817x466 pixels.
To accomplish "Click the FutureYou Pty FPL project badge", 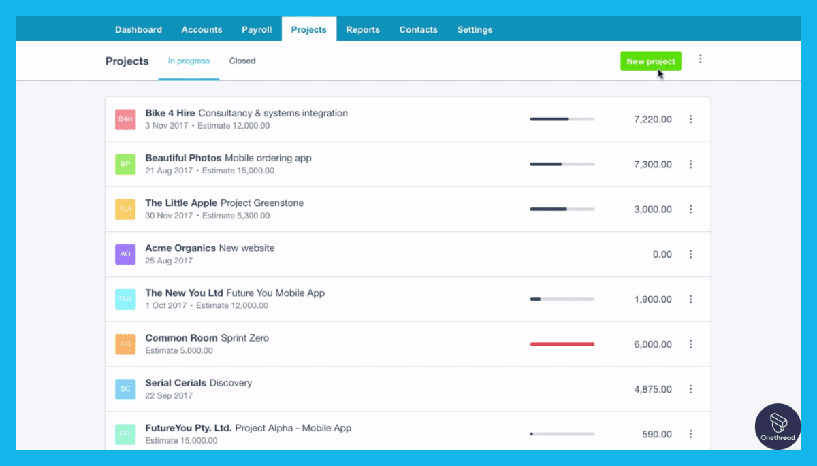I will [125, 433].
